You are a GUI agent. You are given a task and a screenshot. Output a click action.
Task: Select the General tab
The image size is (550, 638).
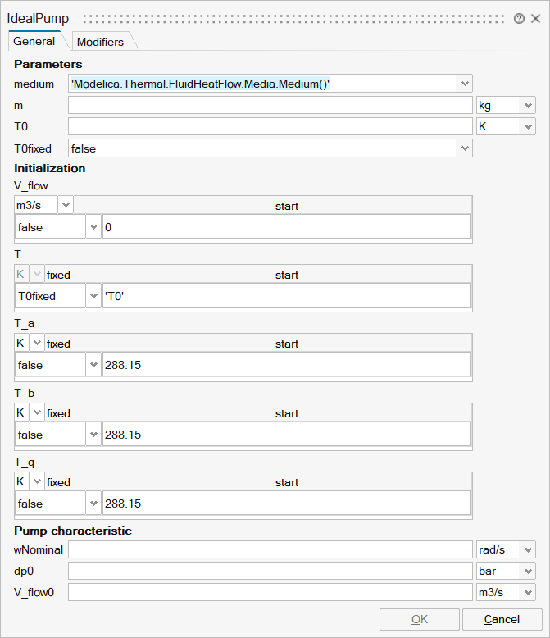point(34,41)
